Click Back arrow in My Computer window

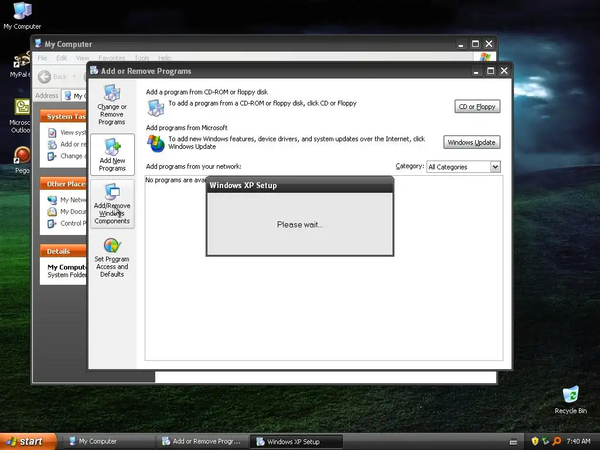point(45,77)
